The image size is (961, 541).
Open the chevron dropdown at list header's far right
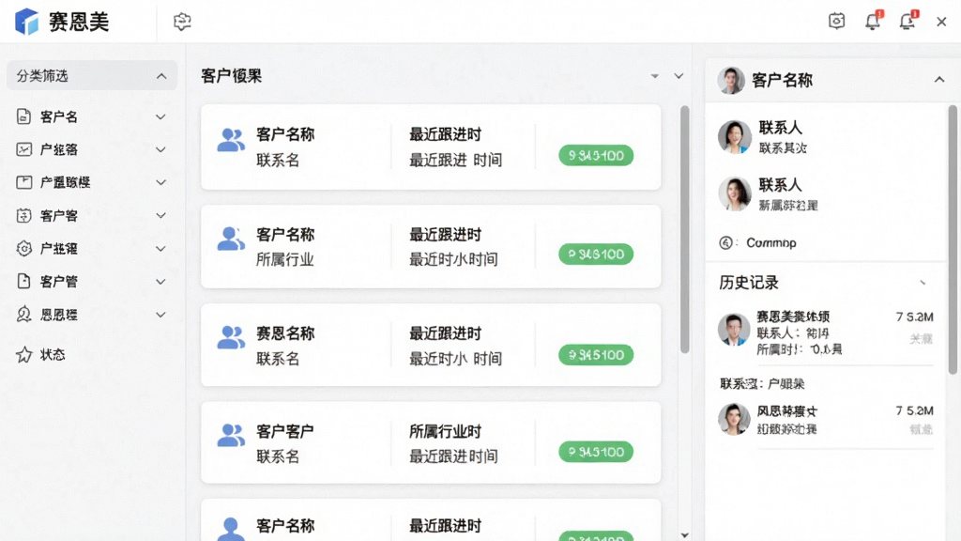pos(679,76)
